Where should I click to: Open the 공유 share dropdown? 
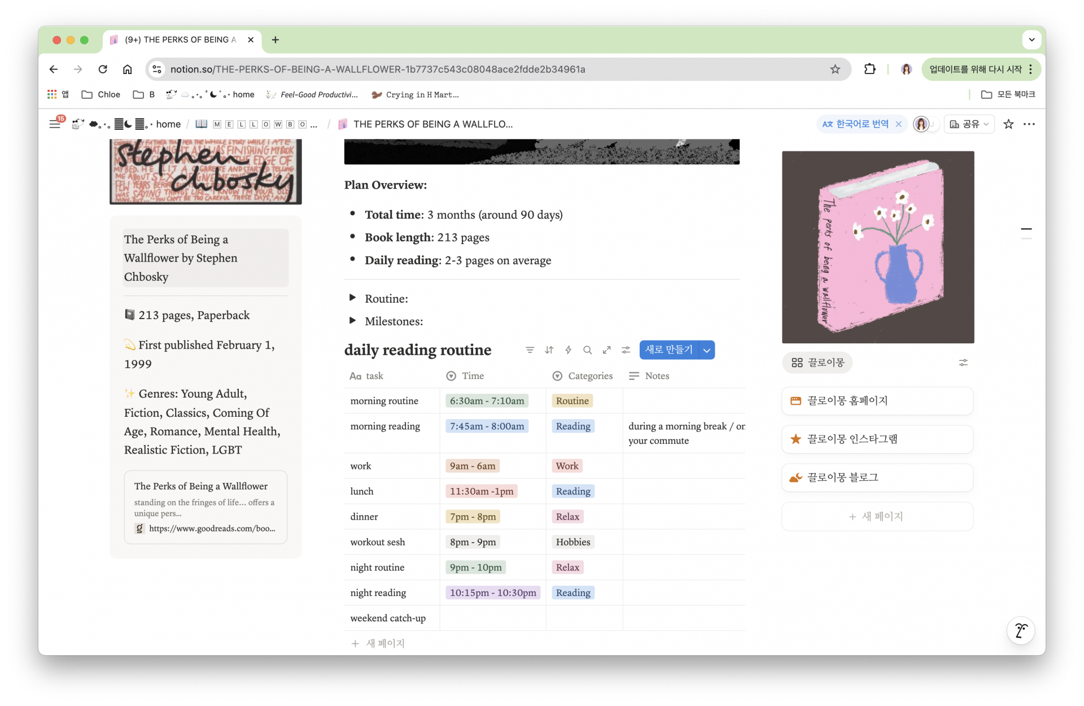click(x=969, y=124)
